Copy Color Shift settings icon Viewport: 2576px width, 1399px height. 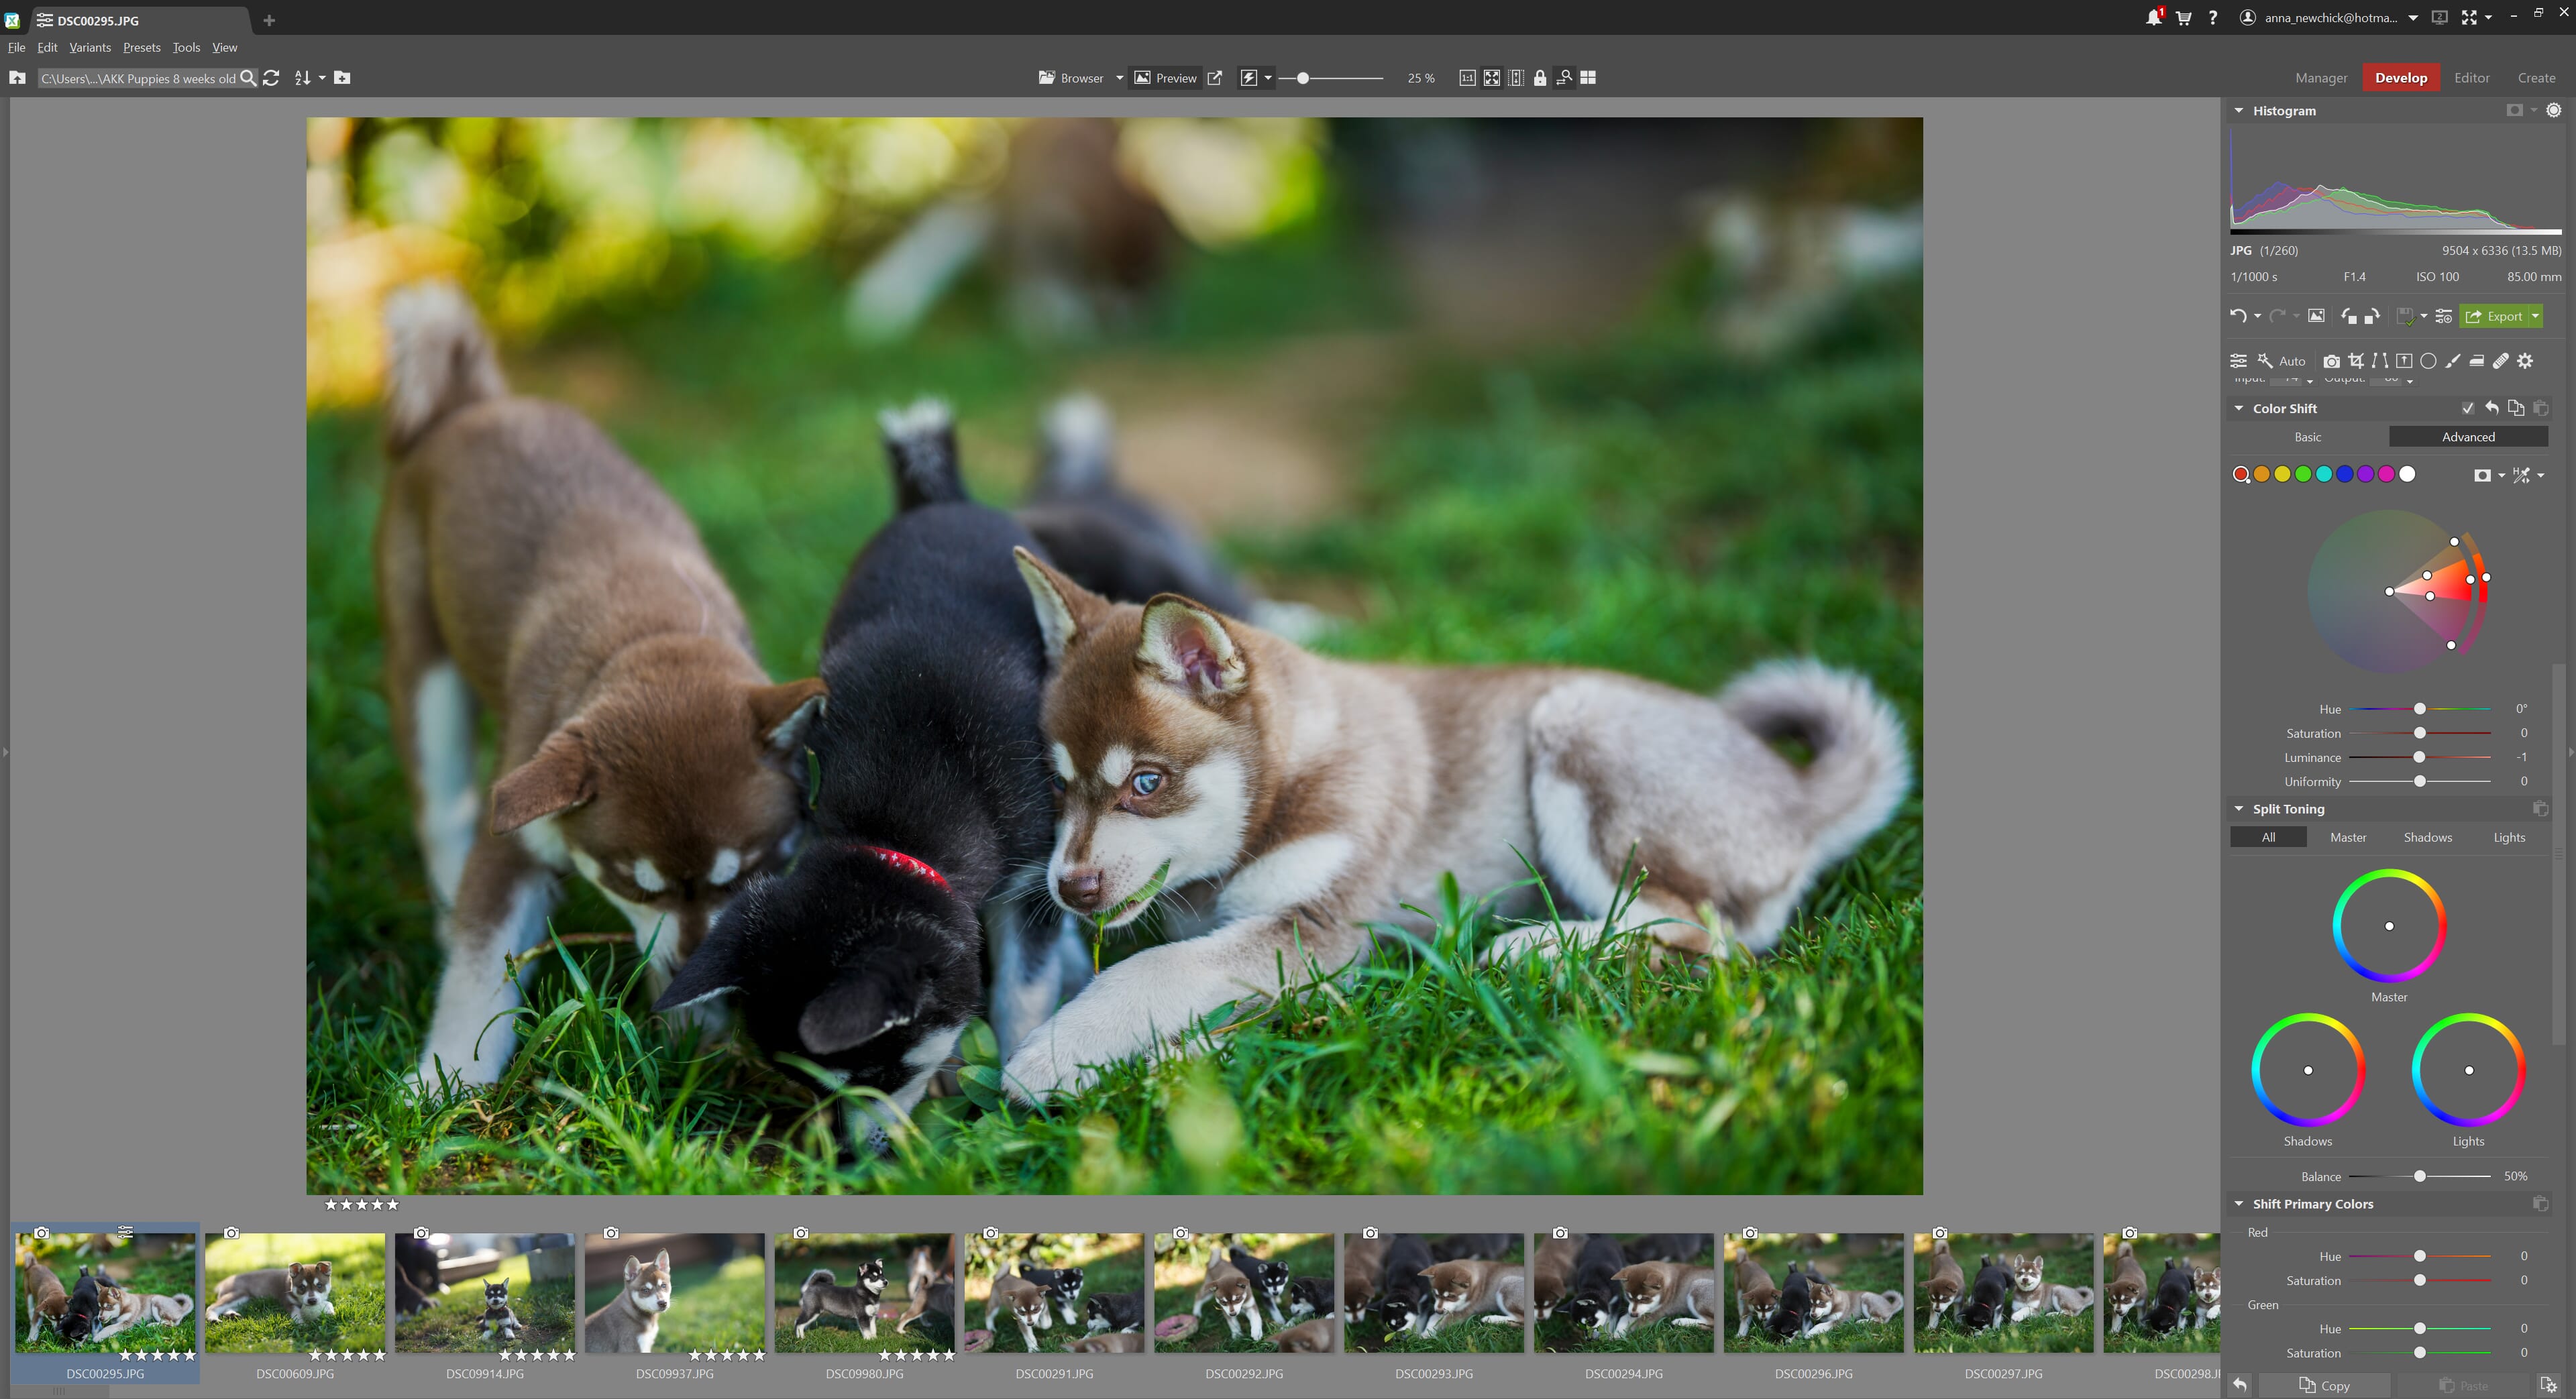2515,408
